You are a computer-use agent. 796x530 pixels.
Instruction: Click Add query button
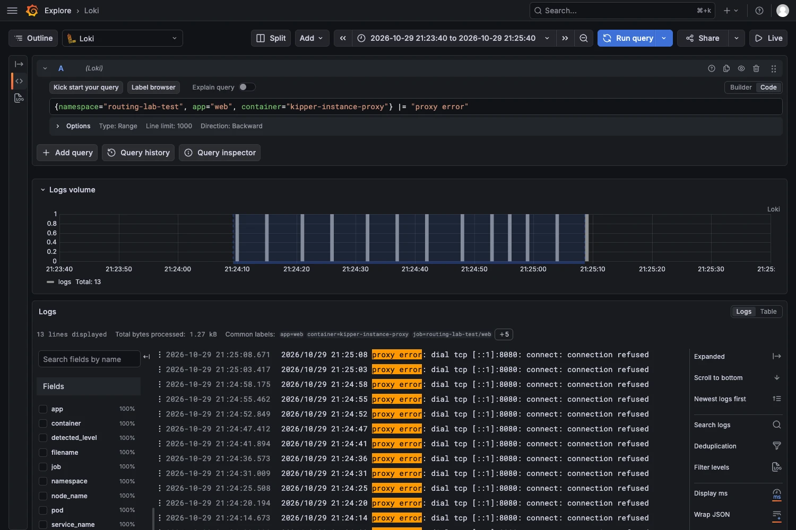coord(67,153)
